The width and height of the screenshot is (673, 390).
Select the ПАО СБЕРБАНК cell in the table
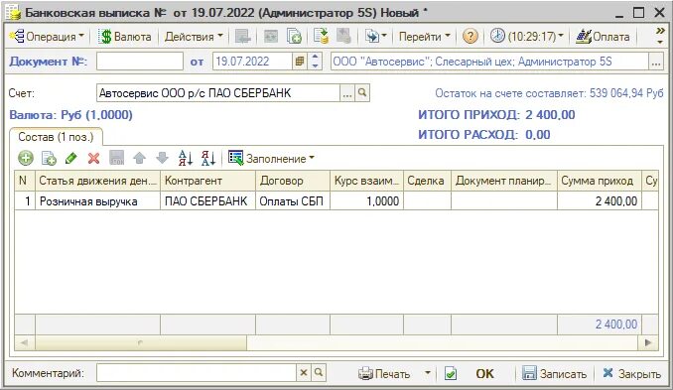tap(208, 201)
